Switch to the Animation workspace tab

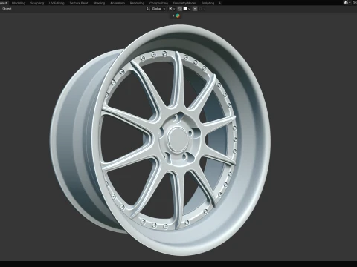tap(118, 3)
